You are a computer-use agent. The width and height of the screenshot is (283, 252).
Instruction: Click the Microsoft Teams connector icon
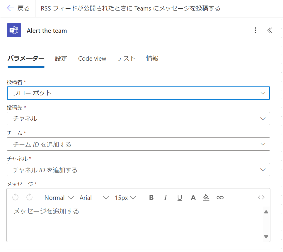pos(14,30)
